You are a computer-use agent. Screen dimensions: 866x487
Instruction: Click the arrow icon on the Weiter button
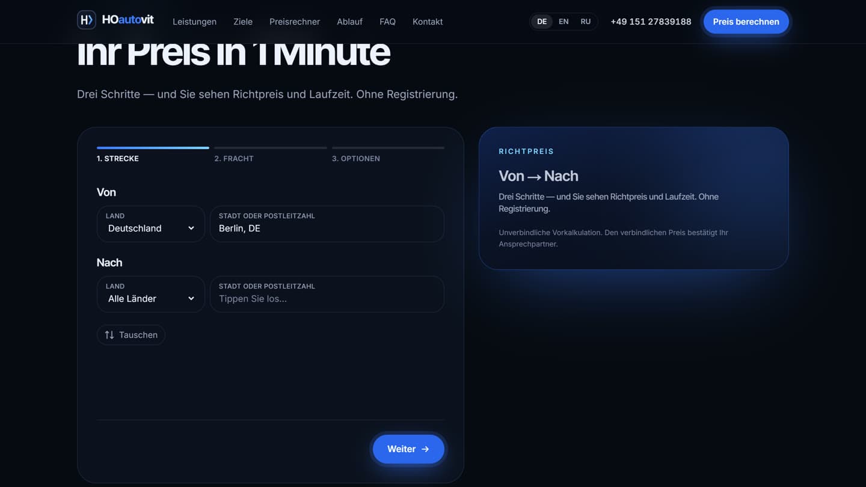tap(425, 449)
